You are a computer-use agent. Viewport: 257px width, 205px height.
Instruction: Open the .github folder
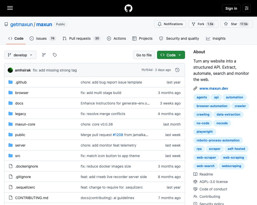pyautogui.click(x=21, y=82)
